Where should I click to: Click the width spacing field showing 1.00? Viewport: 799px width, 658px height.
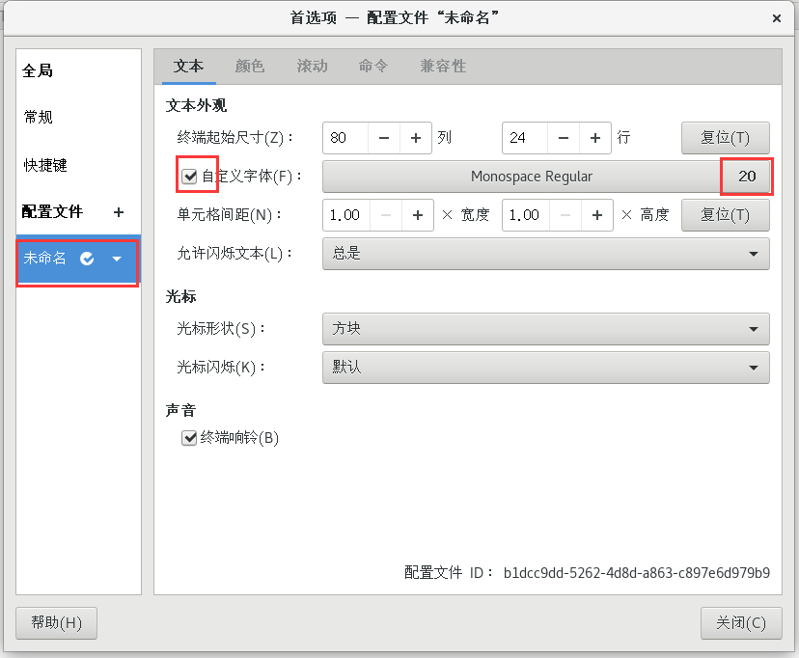tap(346, 215)
